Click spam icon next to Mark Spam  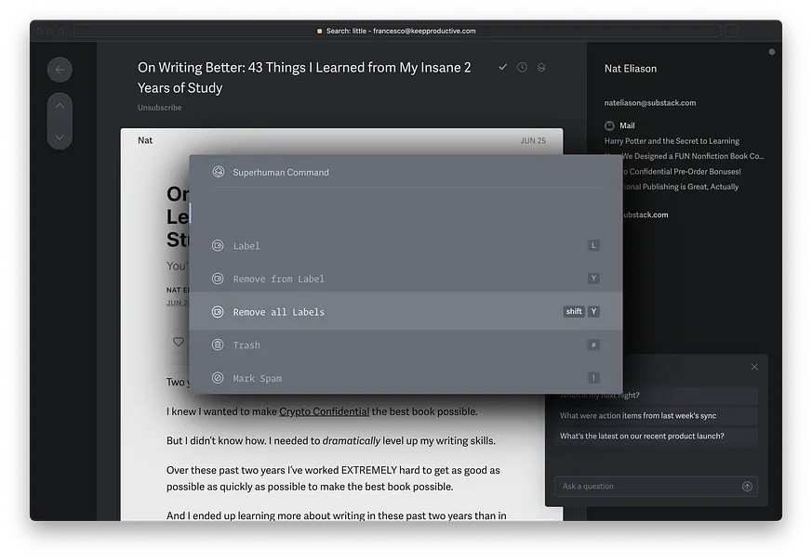(x=218, y=378)
